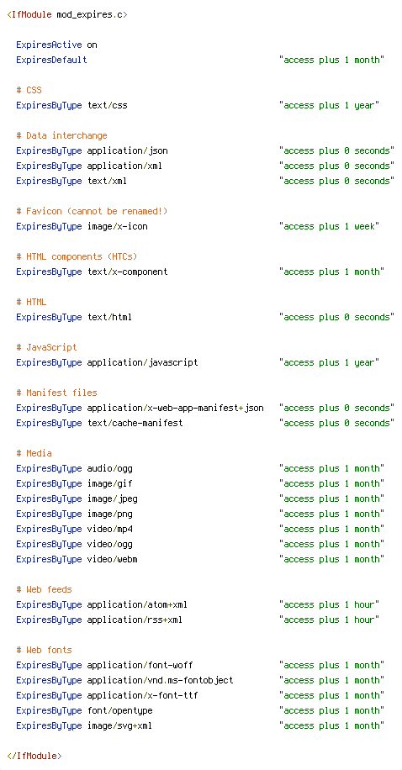The image size is (402, 770).
Task: Select the '# Favicon (cannot be renamed!)' comment
Action: click(x=92, y=211)
